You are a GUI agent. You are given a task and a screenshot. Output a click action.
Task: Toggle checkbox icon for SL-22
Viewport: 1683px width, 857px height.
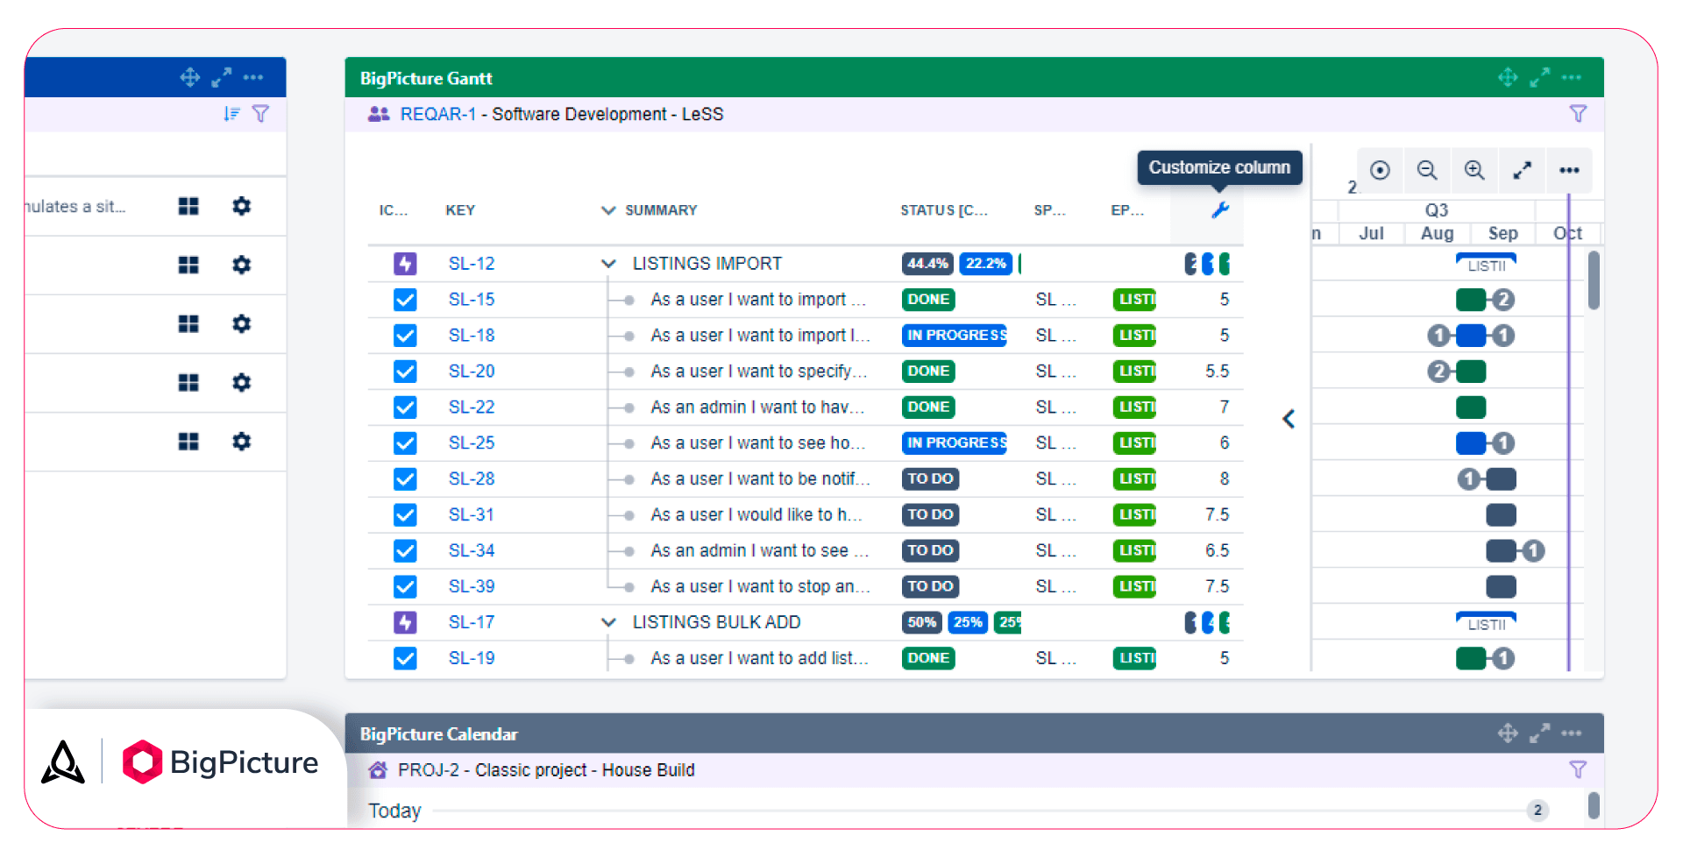tap(405, 407)
